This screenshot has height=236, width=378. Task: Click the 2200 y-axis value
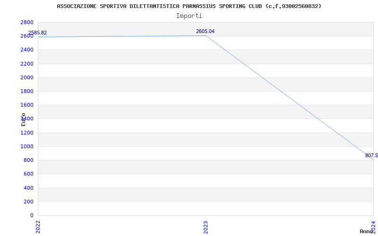coord(27,64)
